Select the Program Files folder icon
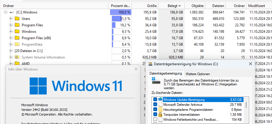 click(17, 25)
